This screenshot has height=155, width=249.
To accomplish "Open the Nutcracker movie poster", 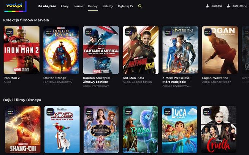I will click(x=101, y=130).
